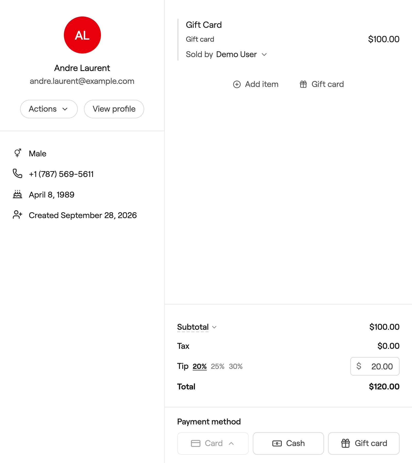Screen dimensions: 412x463
Task: Click the gender symbol icon beside Male
Action: click(x=18, y=153)
